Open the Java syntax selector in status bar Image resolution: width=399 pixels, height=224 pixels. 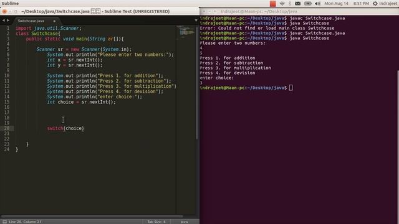pos(184,222)
